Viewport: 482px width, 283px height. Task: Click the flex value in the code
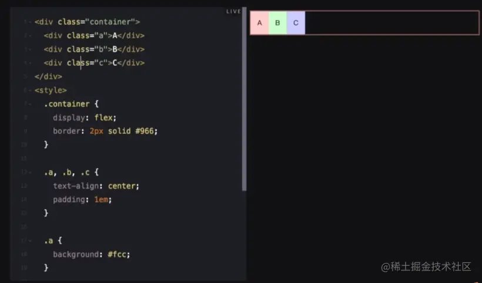(103, 117)
